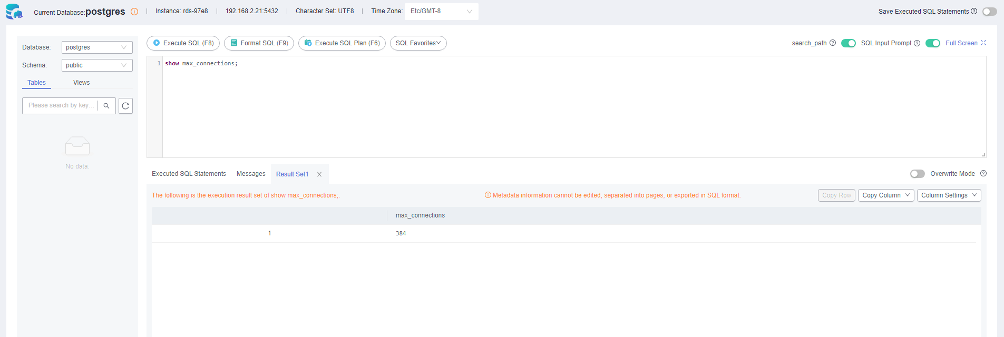The width and height of the screenshot is (1004, 337).
Task: Toggle Save Executed SQL Statements switch
Action: [x=990, y=12]
